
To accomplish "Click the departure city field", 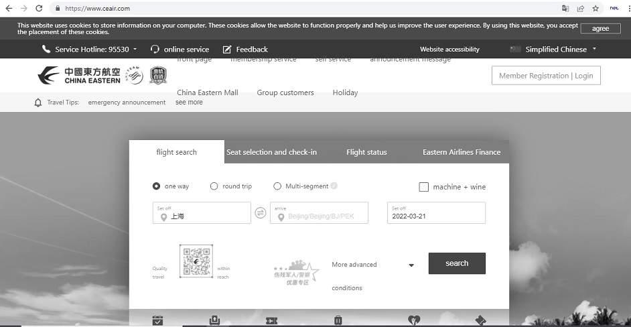I will pyautogui.click(x=202, y=212).
